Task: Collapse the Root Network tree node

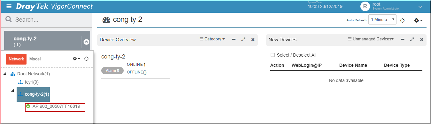Action: 5,74
